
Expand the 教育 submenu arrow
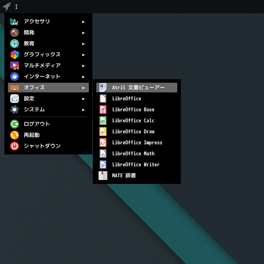(83, 44)
